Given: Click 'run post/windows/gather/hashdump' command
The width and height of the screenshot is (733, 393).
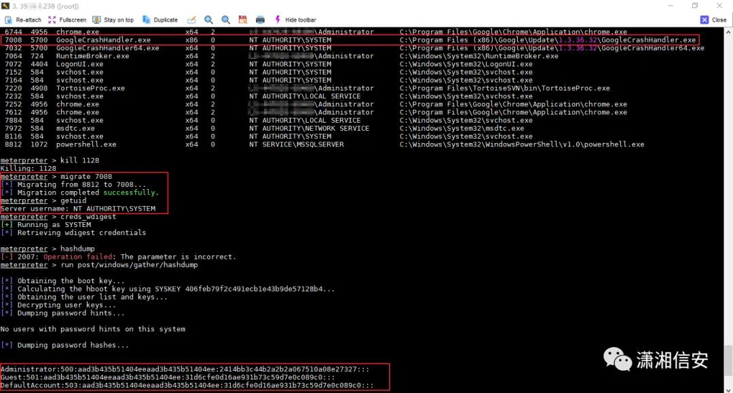Looking at the screenshot, I should point(129,265).
